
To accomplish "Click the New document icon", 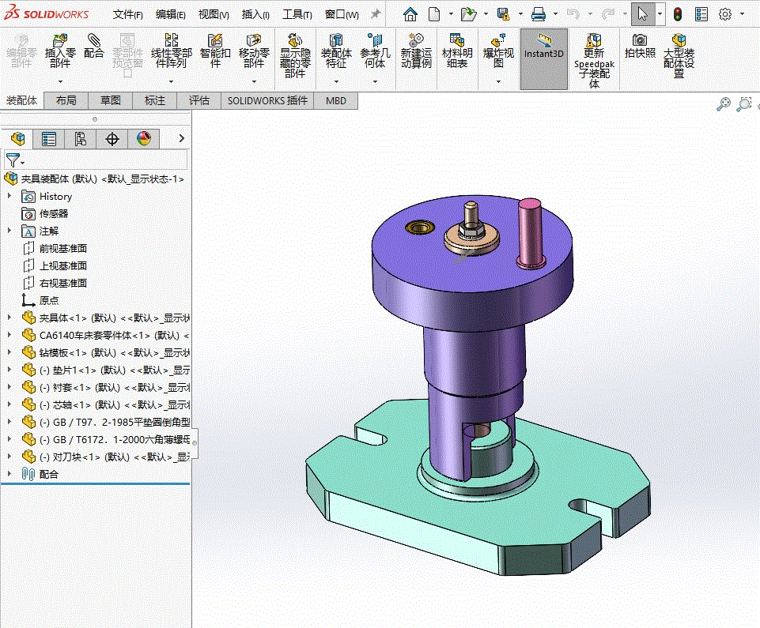I will pos(434,14).
